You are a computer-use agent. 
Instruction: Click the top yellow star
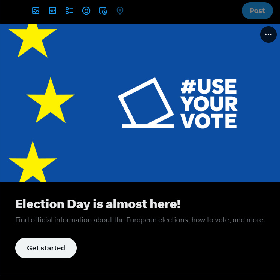33,41
